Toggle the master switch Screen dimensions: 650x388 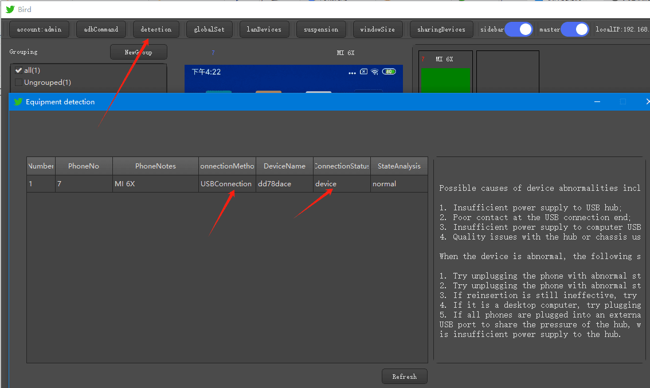(x=575, y=29)
